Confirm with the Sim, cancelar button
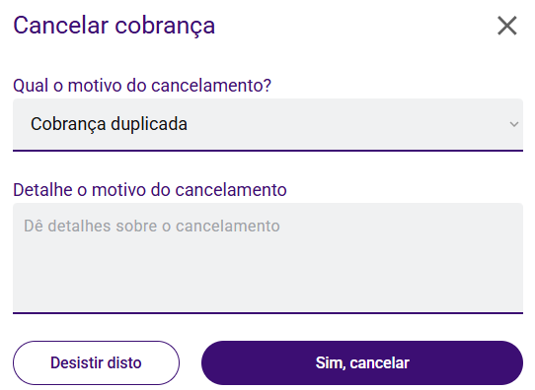The width and height of the screenshot is (535, 390). point(362,362)
